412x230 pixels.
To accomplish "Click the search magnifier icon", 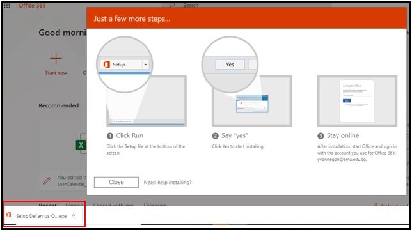I will (x=172, y=5).
